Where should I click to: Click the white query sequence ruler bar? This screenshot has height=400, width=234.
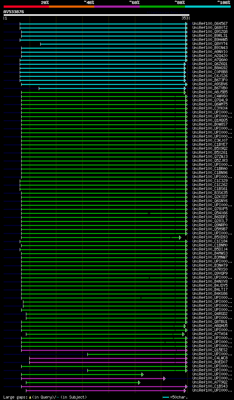[96, 15]
